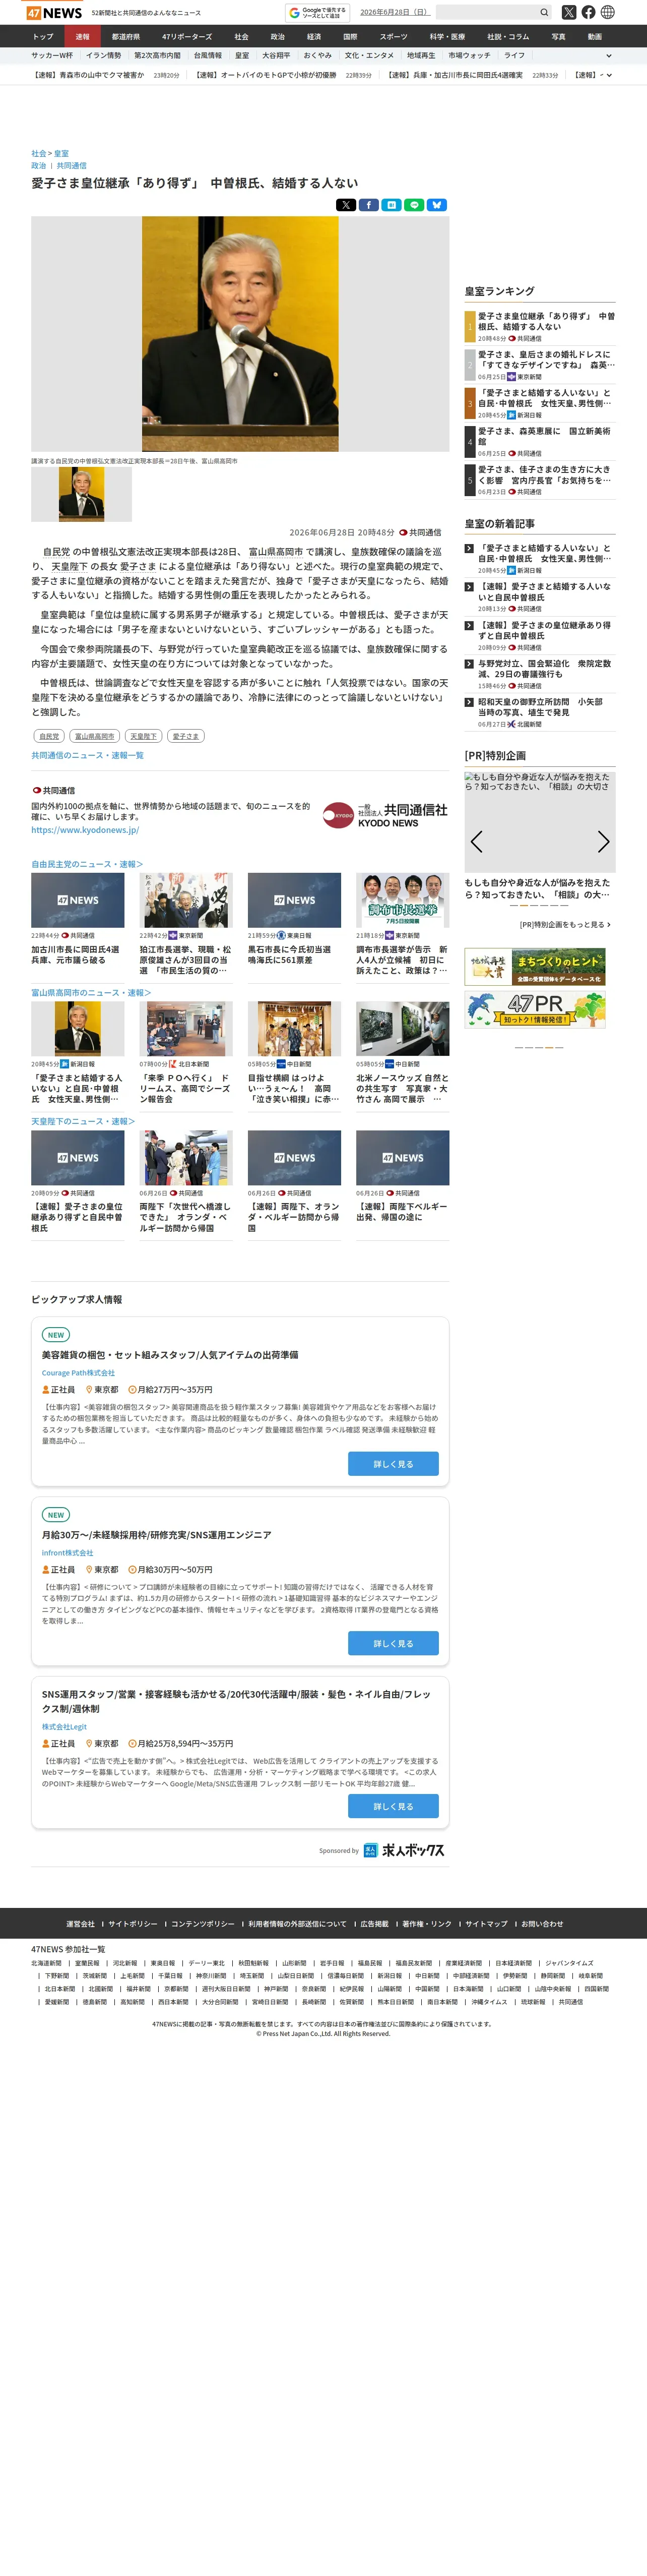Open the まちづくりのヒント banner
647x2576 pixels.
click(535, 967)
